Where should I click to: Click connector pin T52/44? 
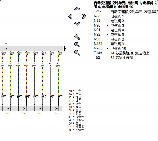point(28,54)
